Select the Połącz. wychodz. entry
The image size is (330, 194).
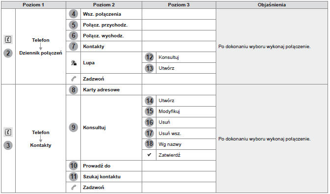point(103,36)
